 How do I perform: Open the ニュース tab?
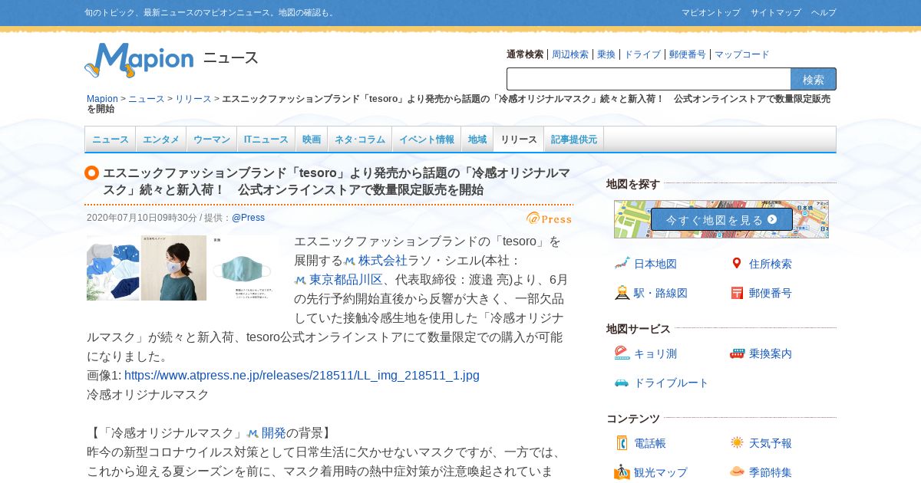click(111, 140)
